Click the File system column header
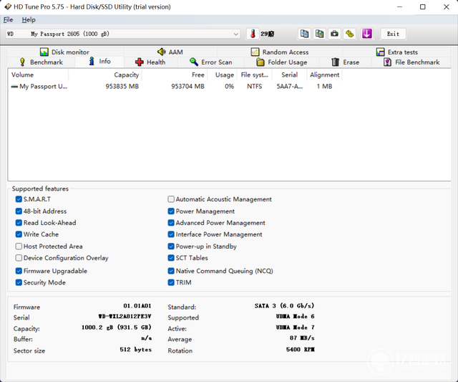 click(255, 75)
